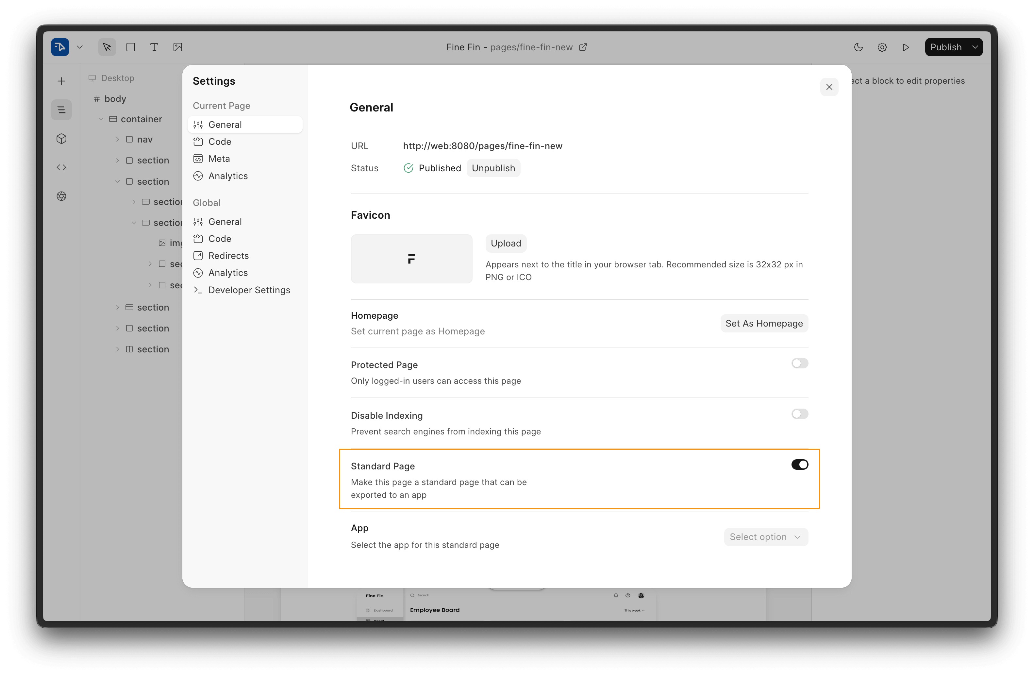Click the Unpublish button

click(x=493, y=168)
